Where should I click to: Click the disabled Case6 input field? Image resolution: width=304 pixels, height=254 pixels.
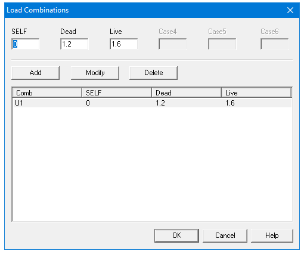point(275,44)
